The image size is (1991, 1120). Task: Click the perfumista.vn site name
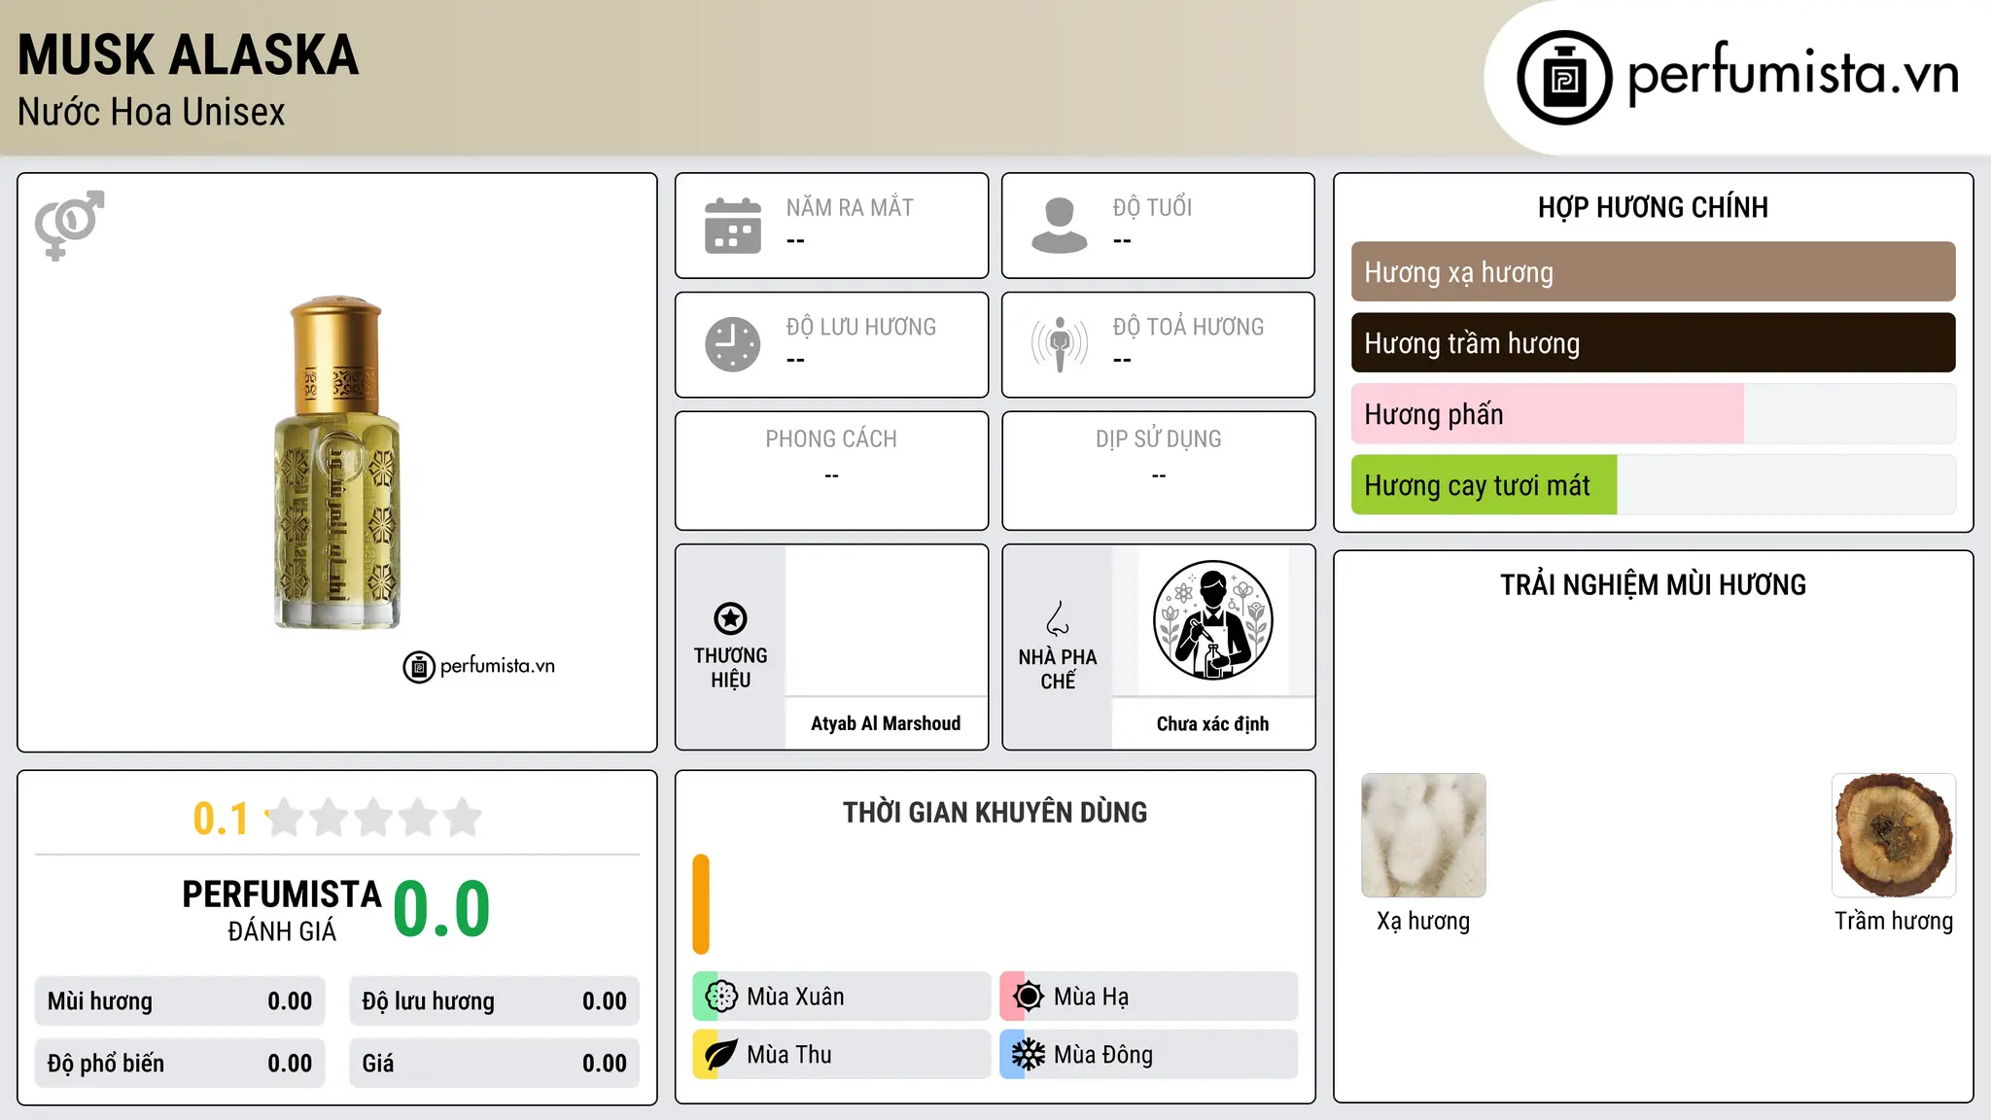pyautogui.click(x=1793, y=74)
